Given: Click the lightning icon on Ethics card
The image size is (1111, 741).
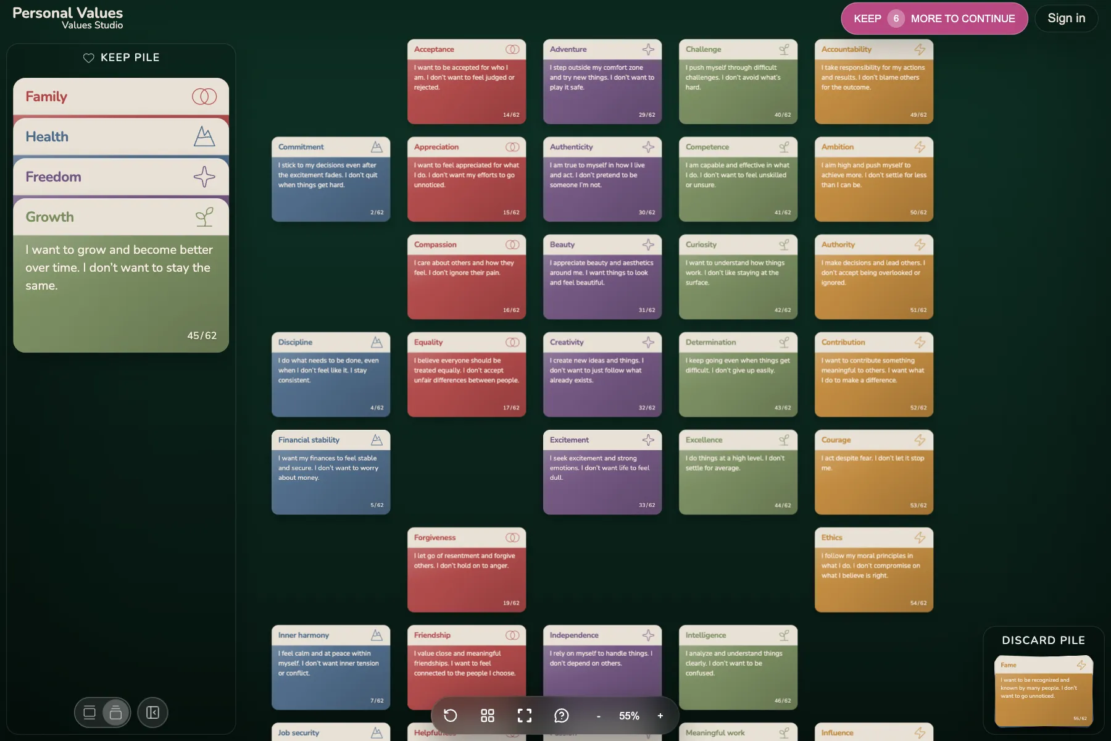Looking at the screenshot, I should pyautogui.click(x=920, y=538).
